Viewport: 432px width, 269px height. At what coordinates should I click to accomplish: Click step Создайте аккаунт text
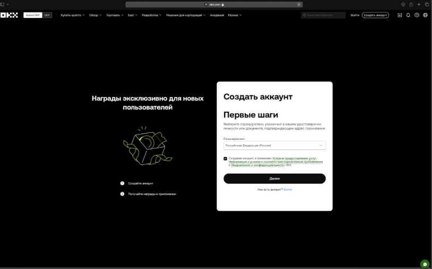(x=141, y=183)
